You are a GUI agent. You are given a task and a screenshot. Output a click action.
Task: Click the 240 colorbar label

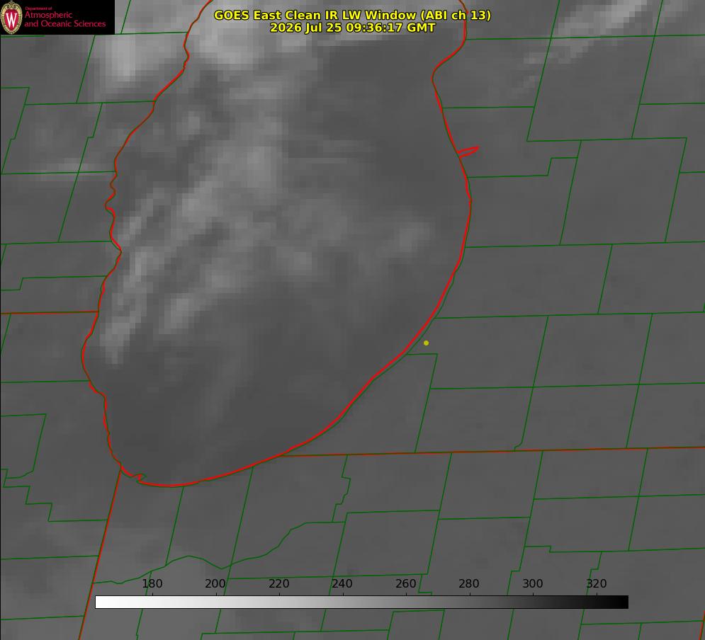point(342,583)
